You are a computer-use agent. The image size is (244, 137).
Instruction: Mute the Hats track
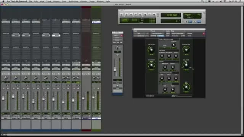point(38,88)
